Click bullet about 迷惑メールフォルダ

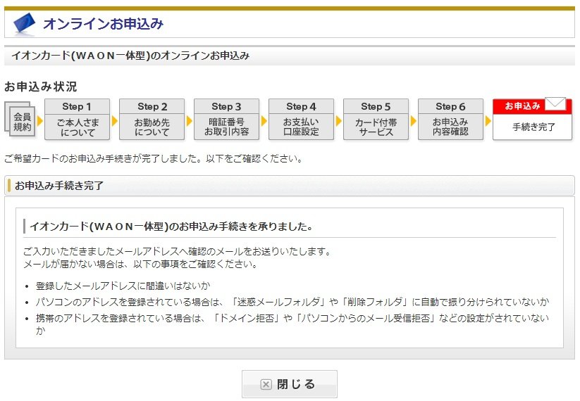coord(292,302)
